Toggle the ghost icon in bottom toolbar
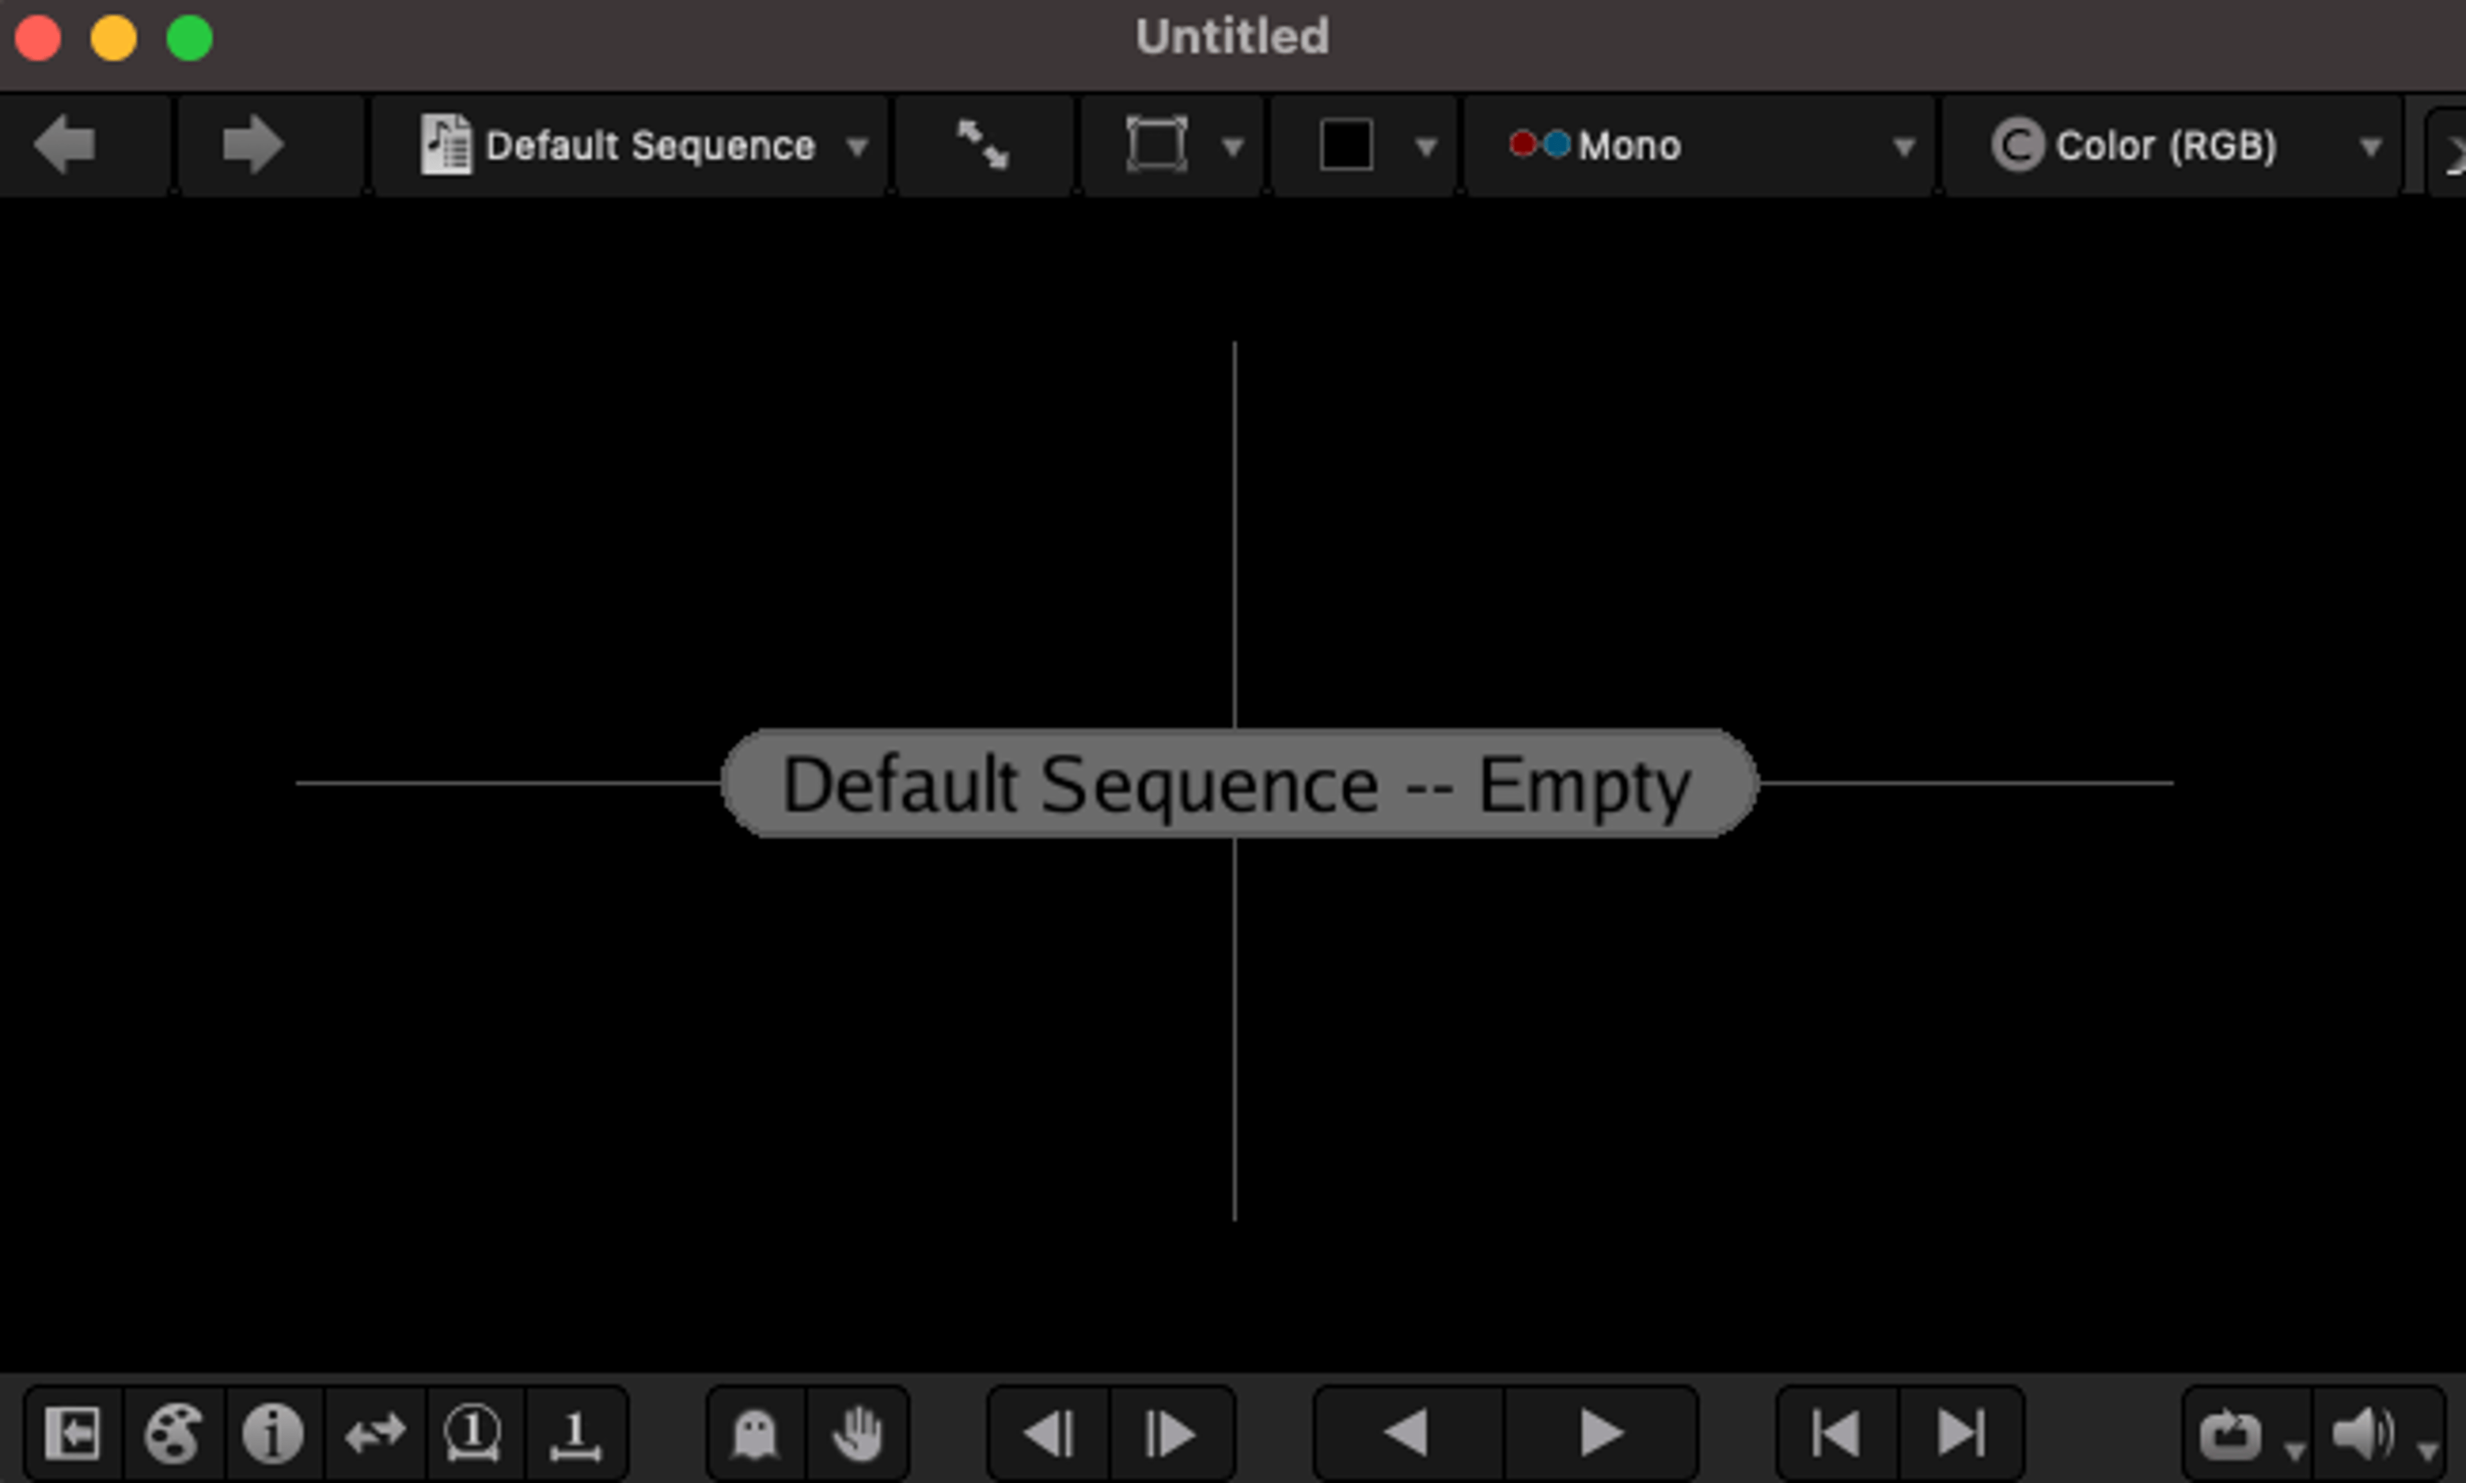Screen dimensions: 2466x1483 click(x=755, y=1434)
